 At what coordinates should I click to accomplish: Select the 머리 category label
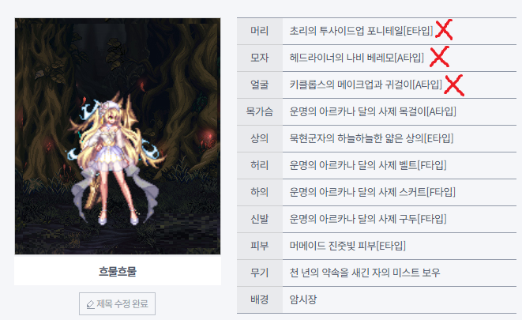click(x=259, y=31)
